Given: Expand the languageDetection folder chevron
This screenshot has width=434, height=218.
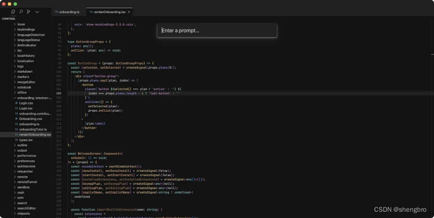Looking at the screenshot, I should coord(14,35).
